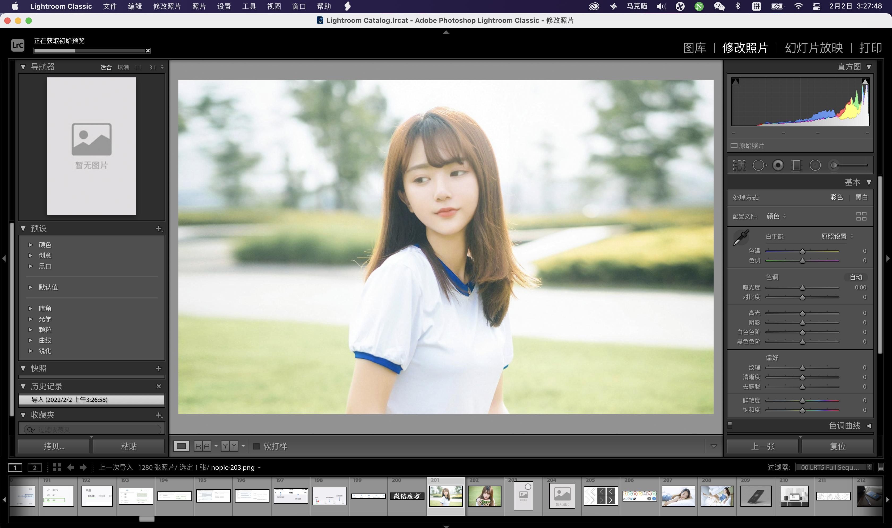The height and width of the screenshot is (528, 892).
Task: Switch to the 图库 module
Action: point(694,48)
